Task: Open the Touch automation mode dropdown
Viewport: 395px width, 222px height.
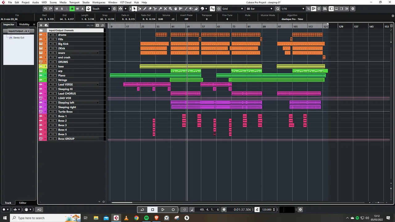Action: [x=101, y=9]
